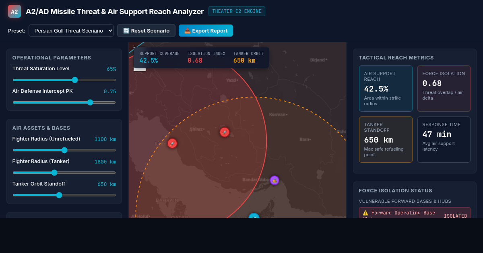Image resolution: width=483 pixels, height=253 pixels.
Task: Click the Reset Scenario button
Action: click(x=146, y=31)
